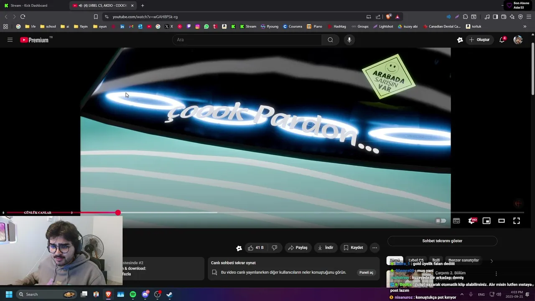
Task: Open the YouTube hamburger guide menu
Action: pos(10,40)
